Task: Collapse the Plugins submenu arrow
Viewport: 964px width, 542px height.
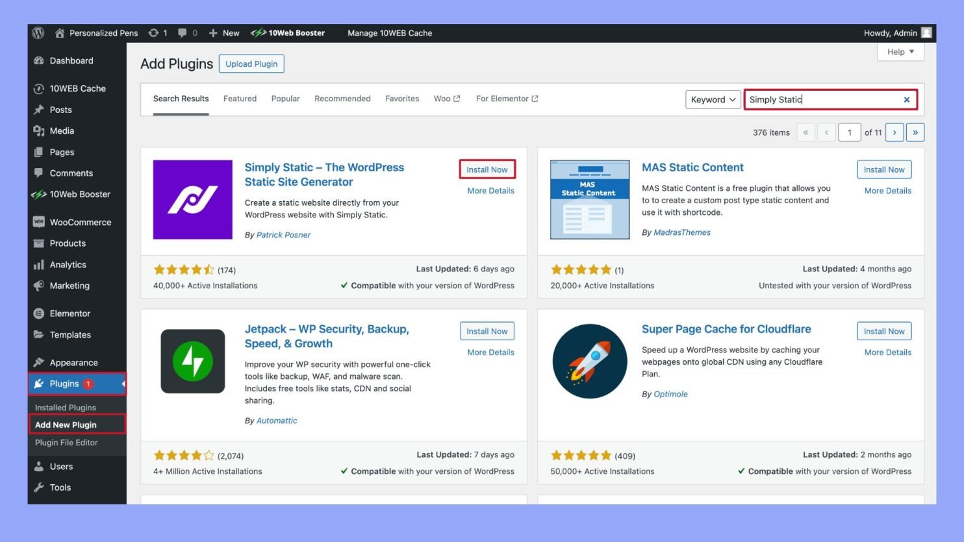Action: click(x=122, y=384)
